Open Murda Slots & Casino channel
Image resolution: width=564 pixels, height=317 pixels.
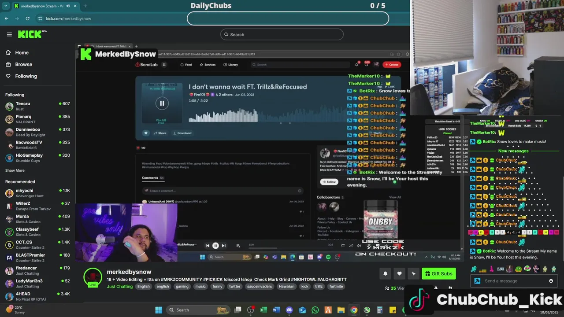37,219
